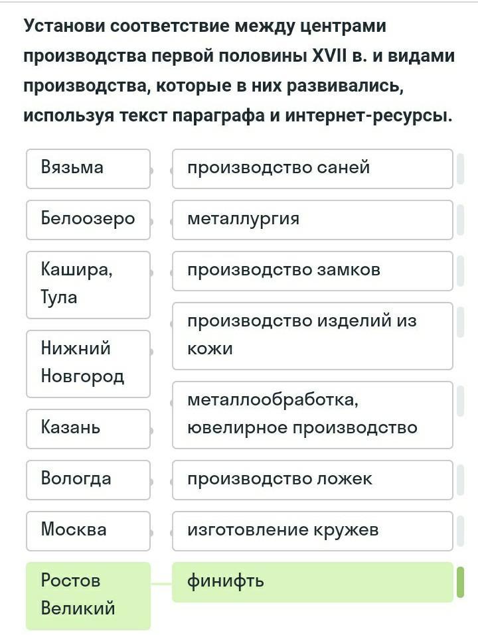Select the Вязьма city card
This screenshot has height=635, width=478.
[x=88, y=169]
